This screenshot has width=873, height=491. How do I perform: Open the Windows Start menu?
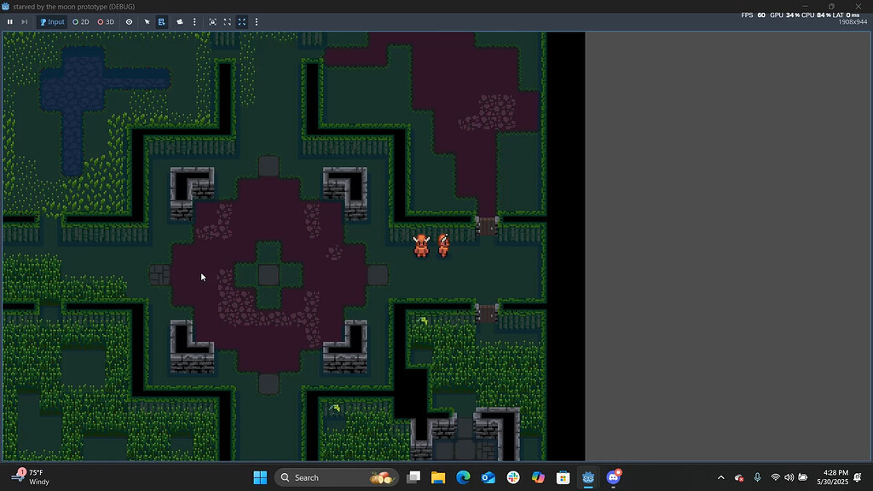pyautogui.click(x=260, y=477)
